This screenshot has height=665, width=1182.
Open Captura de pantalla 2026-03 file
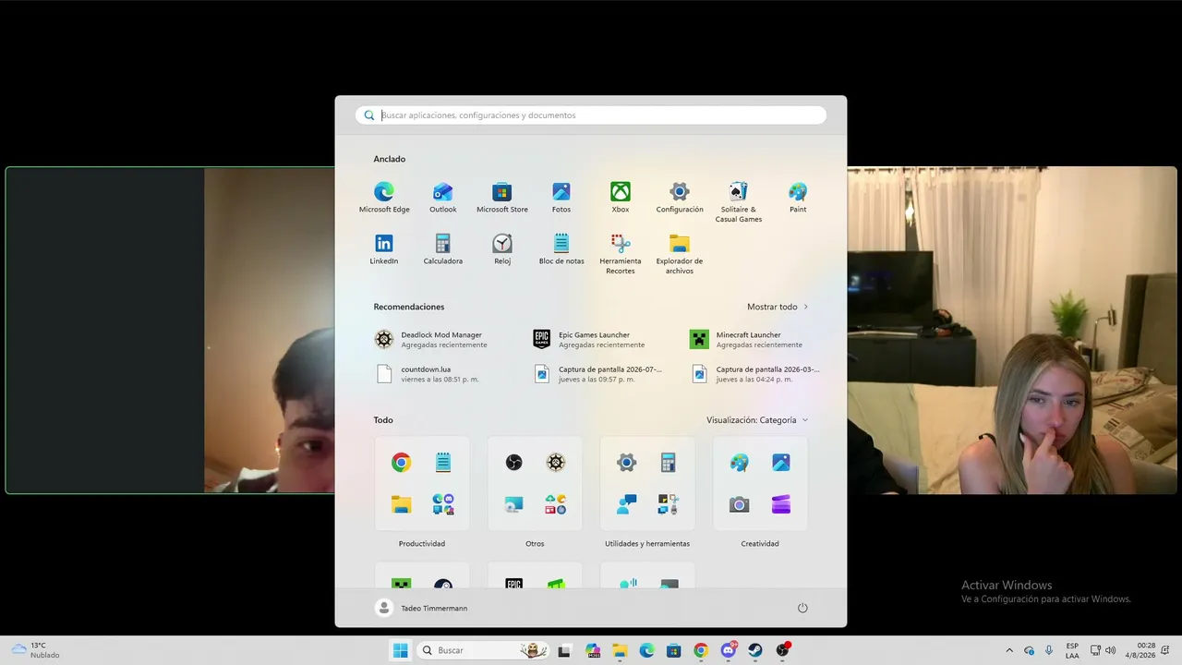755,373
